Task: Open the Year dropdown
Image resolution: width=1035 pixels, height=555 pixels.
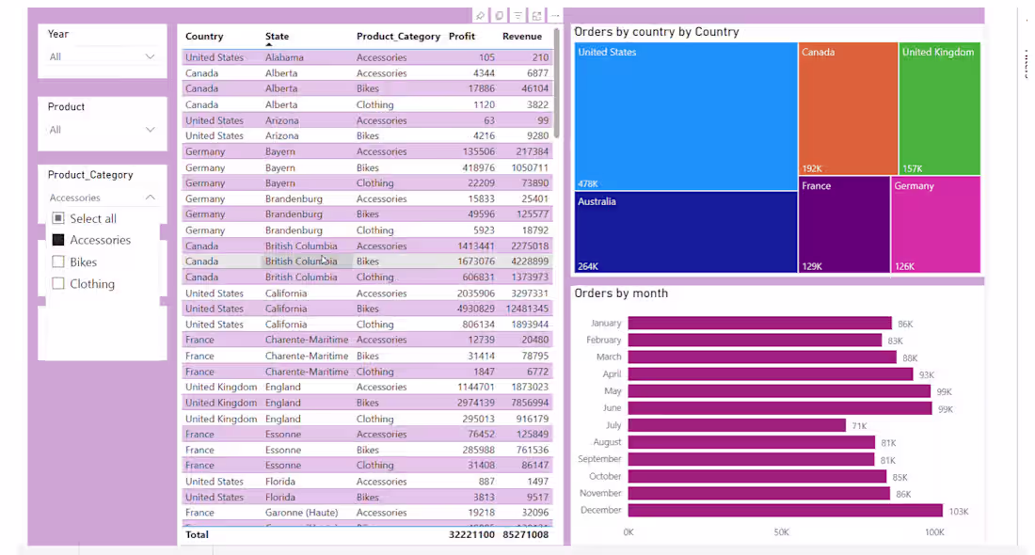Action: point(151,56)
